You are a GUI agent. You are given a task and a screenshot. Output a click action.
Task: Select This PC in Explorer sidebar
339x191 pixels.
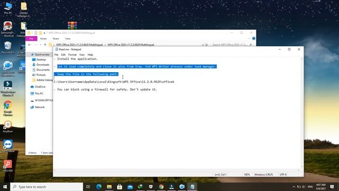[37, 93]
